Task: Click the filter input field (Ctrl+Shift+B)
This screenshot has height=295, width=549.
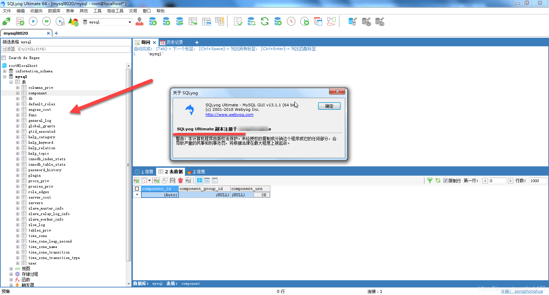Action: point(66,49)
